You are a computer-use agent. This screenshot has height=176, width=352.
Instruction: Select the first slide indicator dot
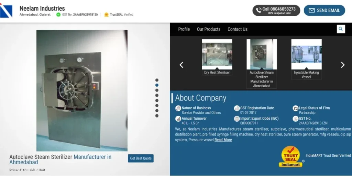point(157,80)
